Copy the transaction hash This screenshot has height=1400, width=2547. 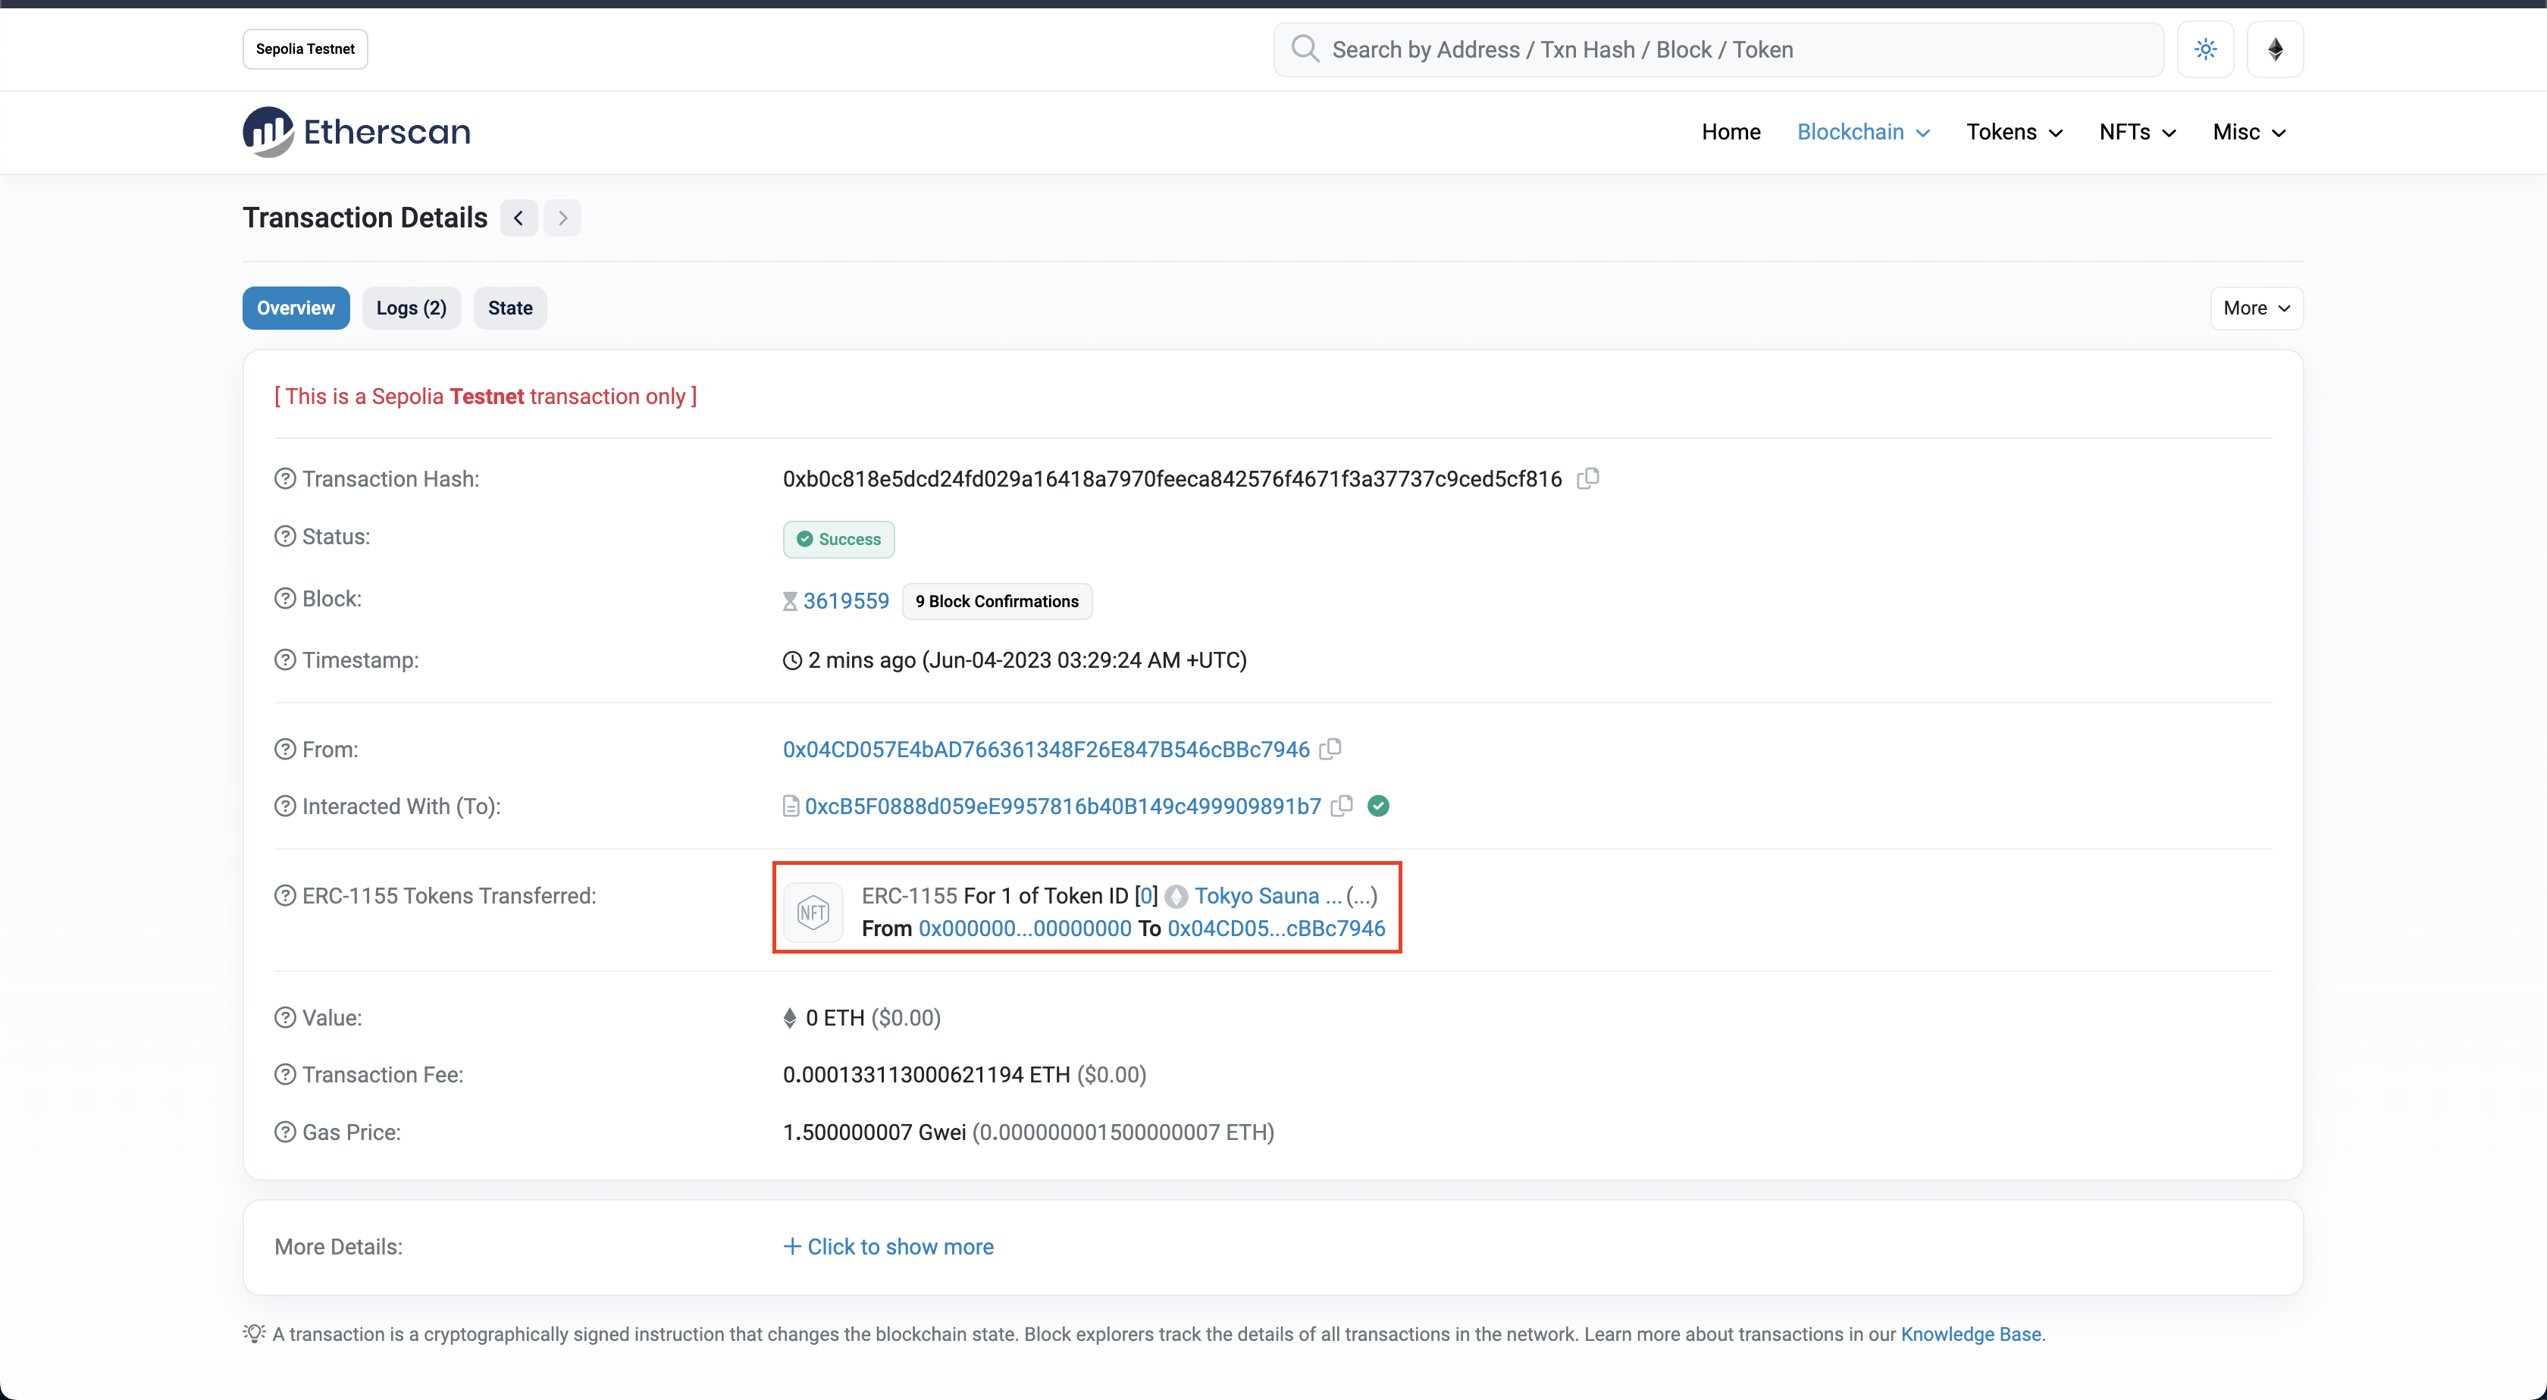1588,478
